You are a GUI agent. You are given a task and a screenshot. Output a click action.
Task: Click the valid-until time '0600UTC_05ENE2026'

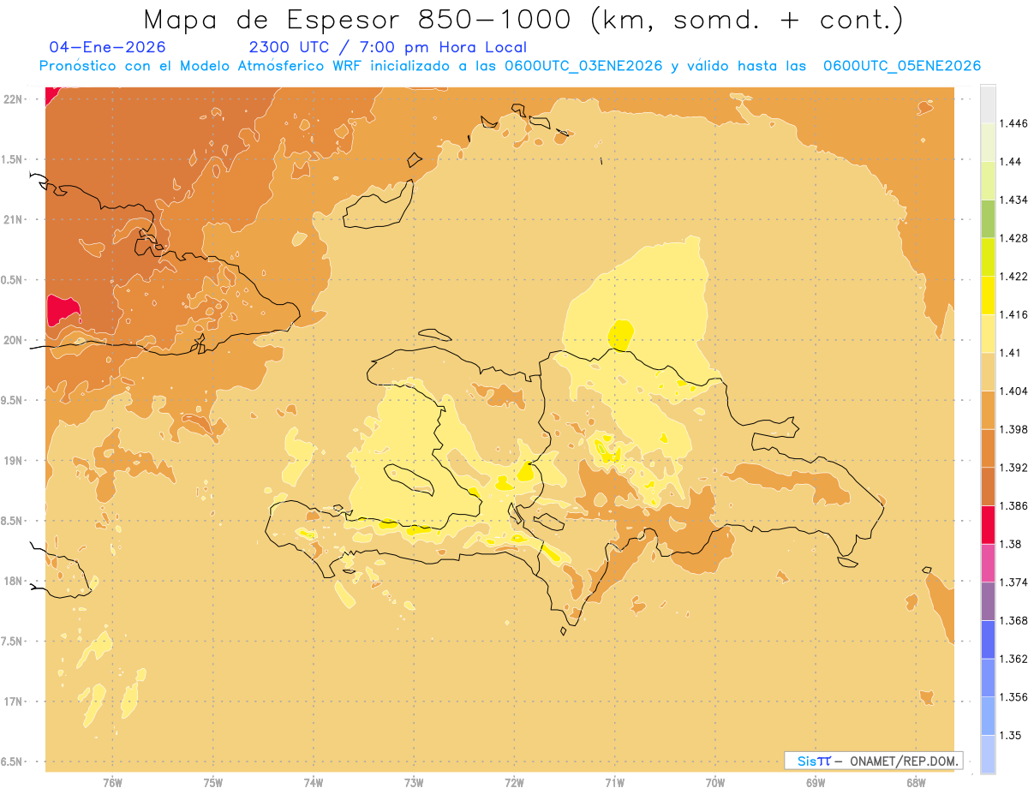(902, 66)
